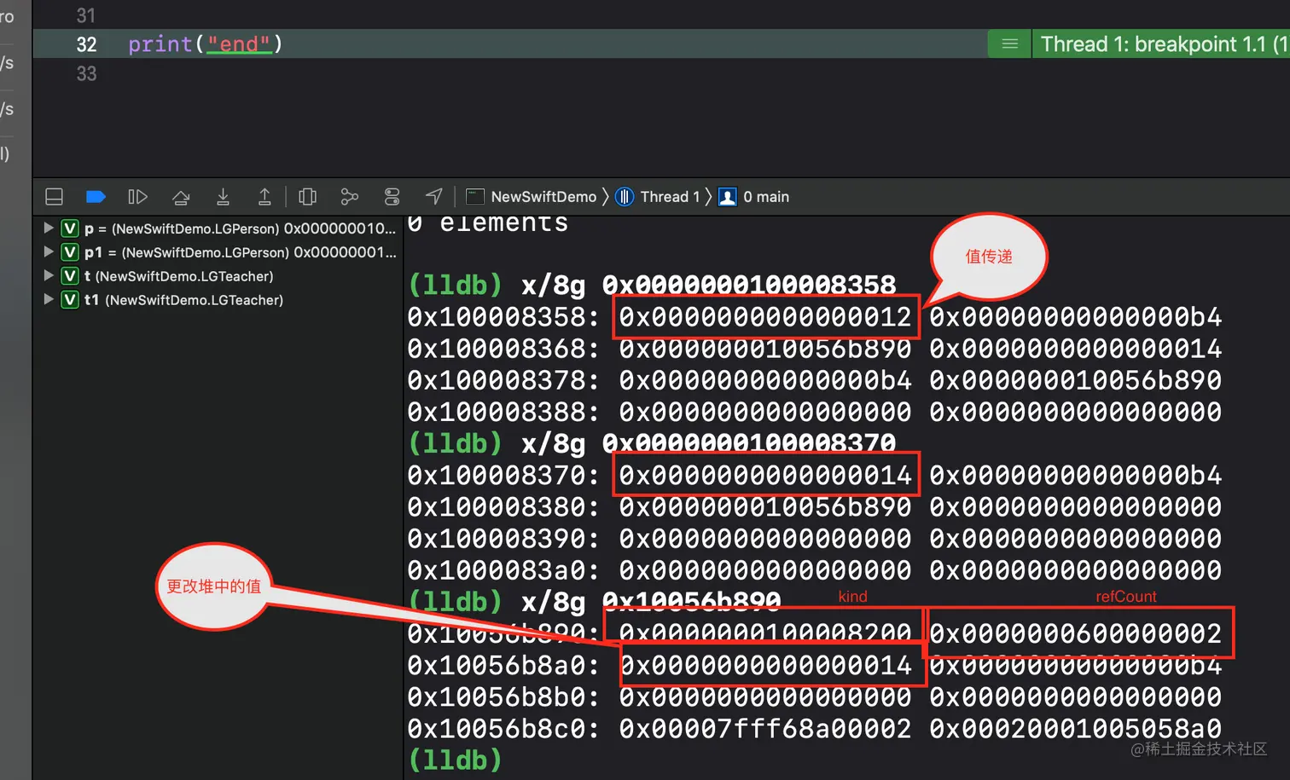Image resolution: width=1290 pixels, height=780 pixels.
Task: Continue program execution in debug bar
Action: click(x=137, y=197)
